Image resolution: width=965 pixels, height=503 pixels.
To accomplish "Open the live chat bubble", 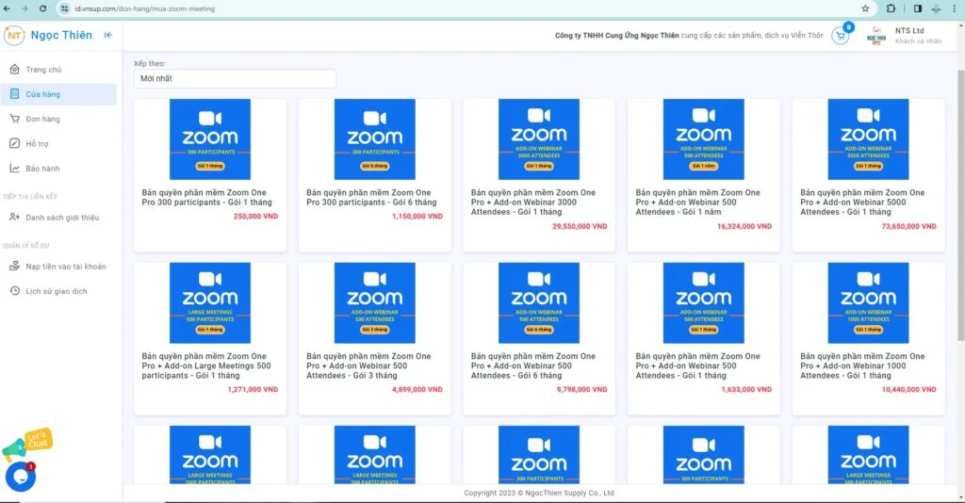I will click(21, 476).
